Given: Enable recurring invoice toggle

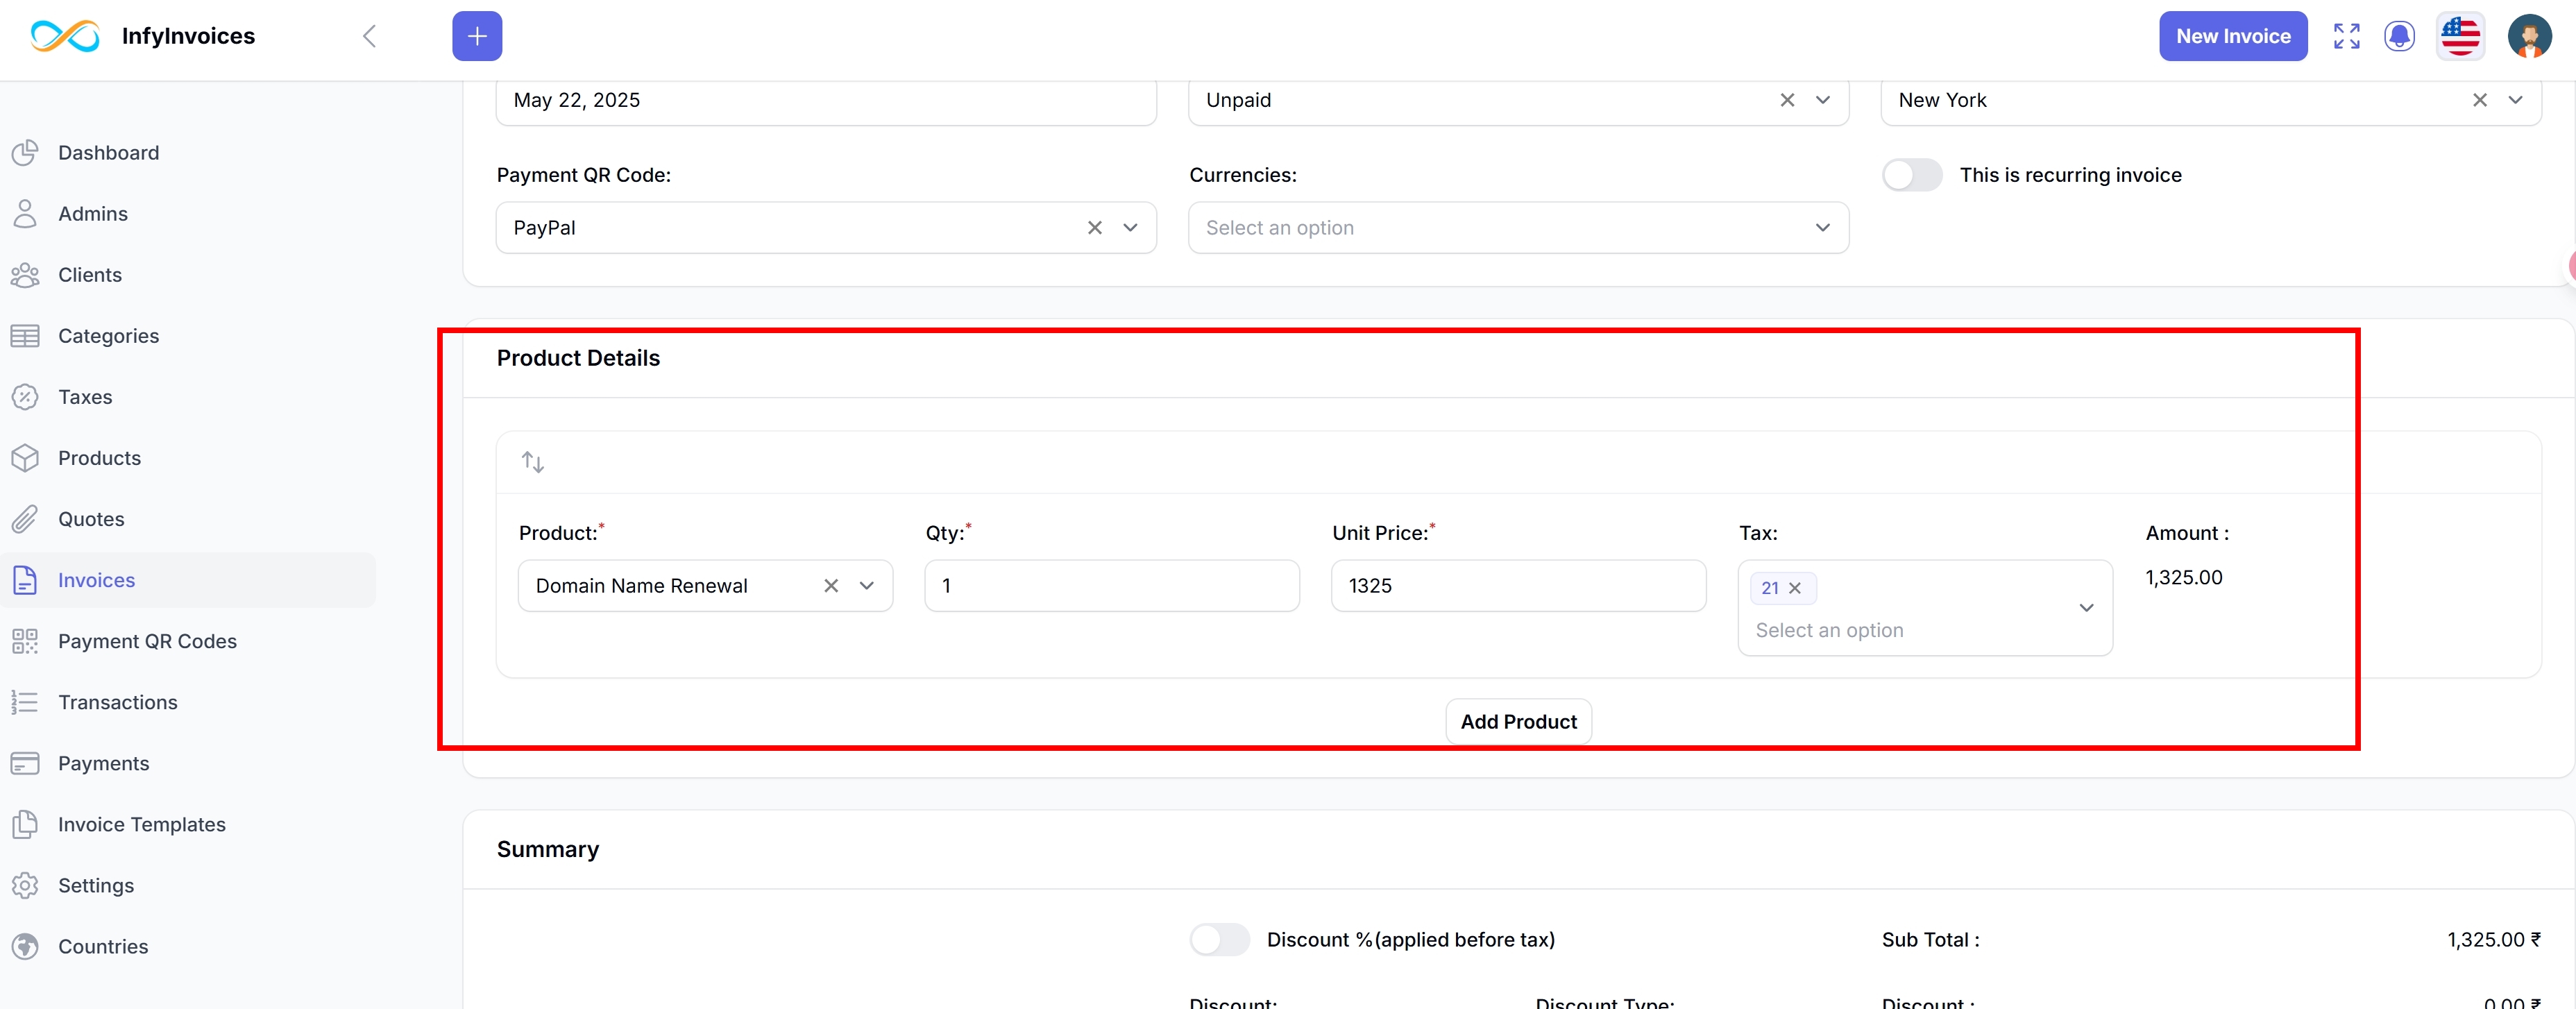Looking at the screenshot, I should 1911,175.
